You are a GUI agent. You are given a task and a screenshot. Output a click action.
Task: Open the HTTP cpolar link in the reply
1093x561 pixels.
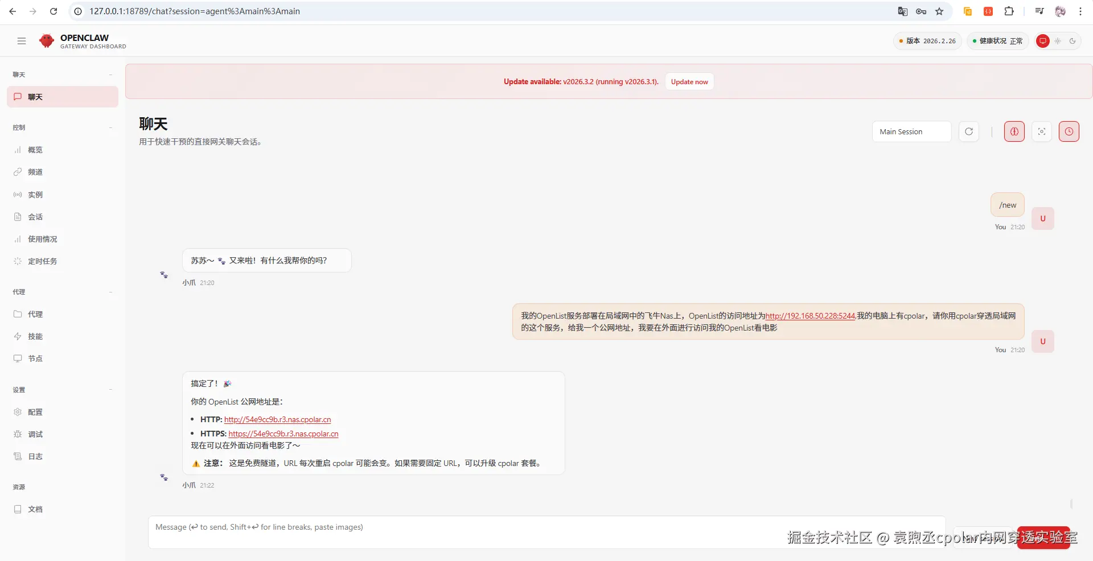pyautogui.click(x=277, y=419)
